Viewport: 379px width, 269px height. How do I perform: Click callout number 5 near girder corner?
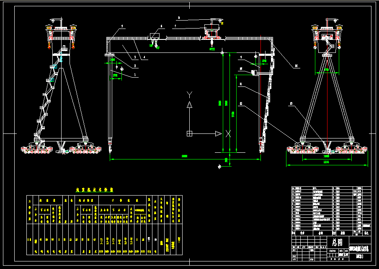coord(122,26)
